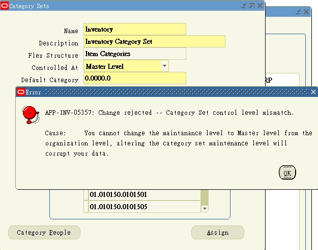318x250 pixels.
Task: Select category row 01.010150.0101505
Action: tap(144, 207)
